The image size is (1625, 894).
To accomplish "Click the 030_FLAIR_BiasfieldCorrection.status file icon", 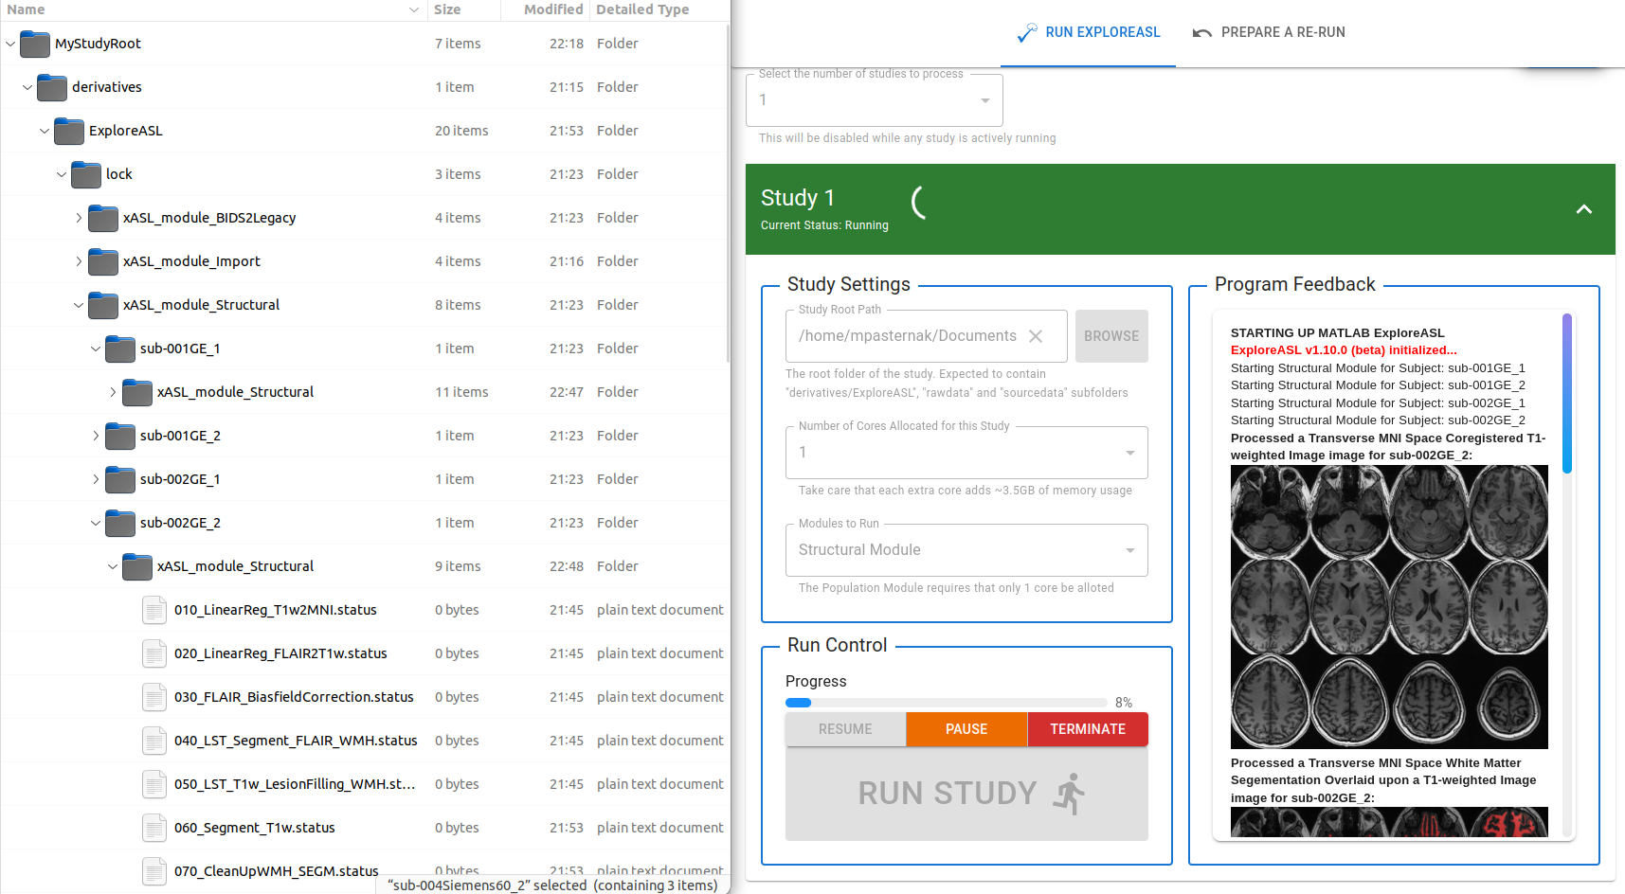I will (154, 697).
